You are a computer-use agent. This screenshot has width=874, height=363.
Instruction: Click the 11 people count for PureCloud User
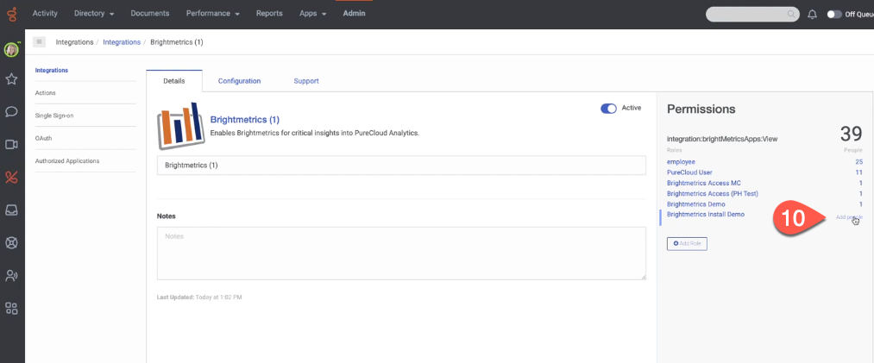859,172
